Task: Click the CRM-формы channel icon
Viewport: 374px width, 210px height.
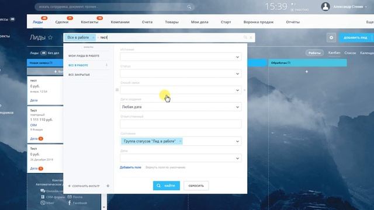Action: 43,197
